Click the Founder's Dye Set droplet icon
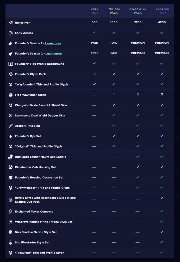Screen dimensions: 180x262 10,136
